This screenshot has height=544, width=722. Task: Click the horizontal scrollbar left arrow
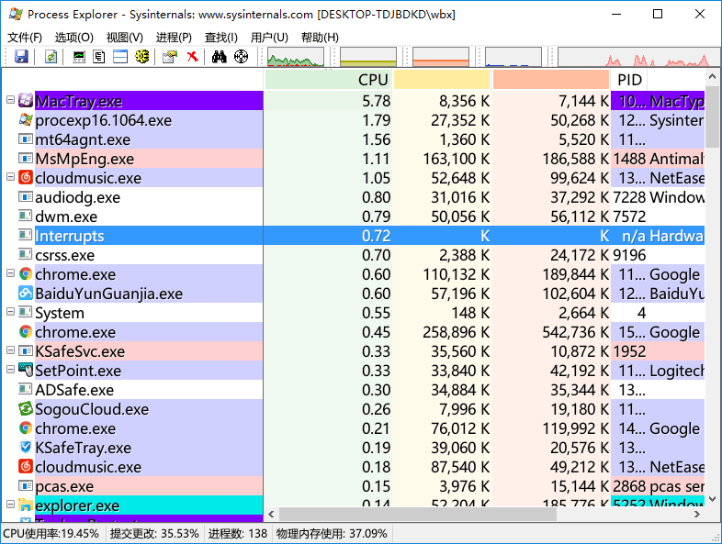(271, 514)
